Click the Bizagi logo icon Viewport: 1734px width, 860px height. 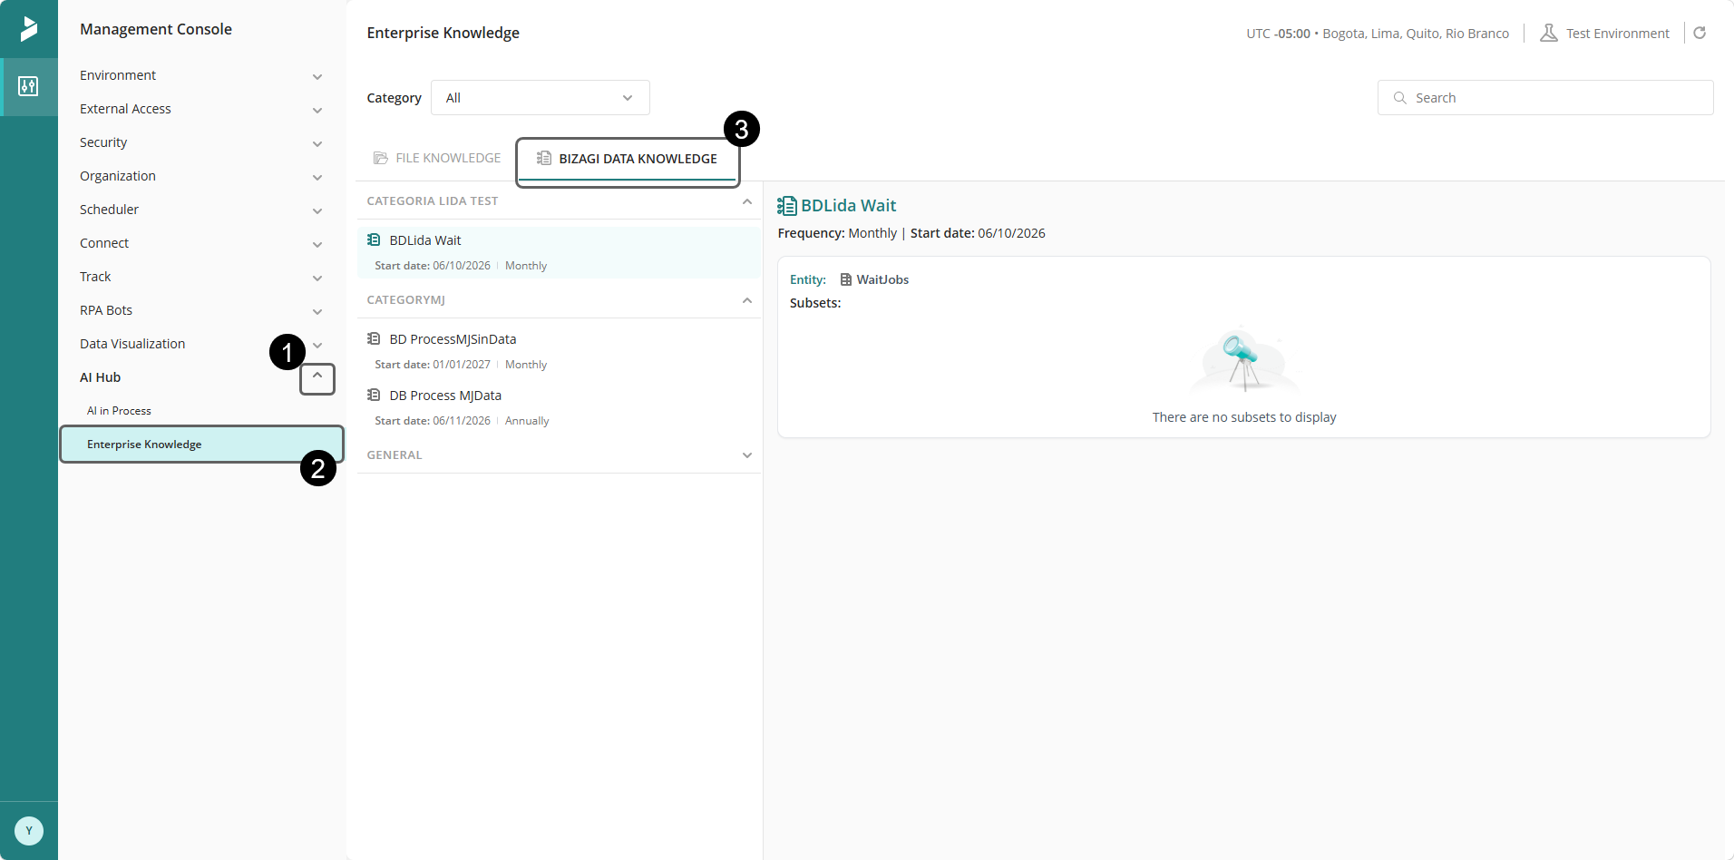[29, 29]
